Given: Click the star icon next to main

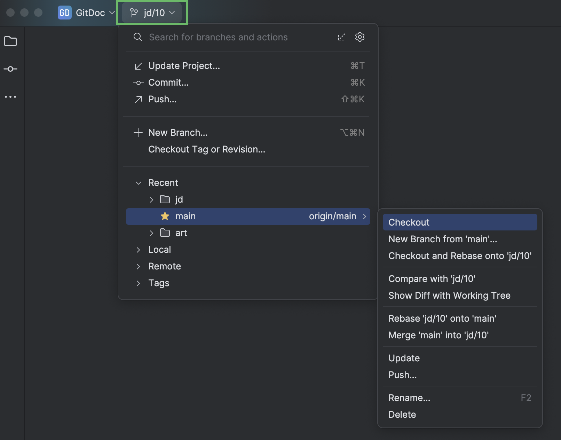Looking at the screenshot, I should [165, 216].
